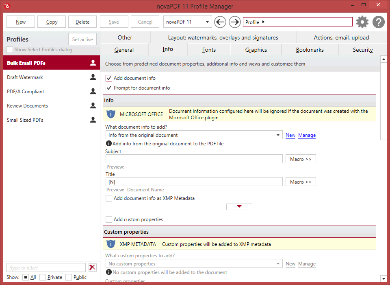The image size is (390, 285).
Task: Click the user icon beside Bulk Email PDFs
Action: 93,63
